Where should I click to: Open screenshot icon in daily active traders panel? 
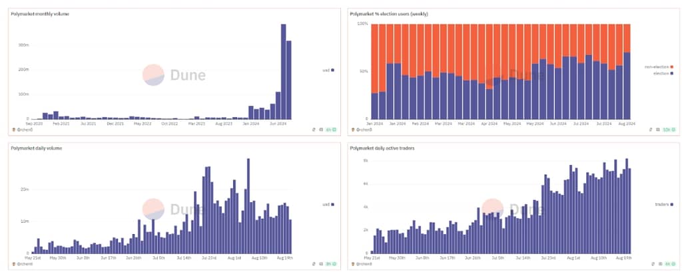click(x=660, y=264)
